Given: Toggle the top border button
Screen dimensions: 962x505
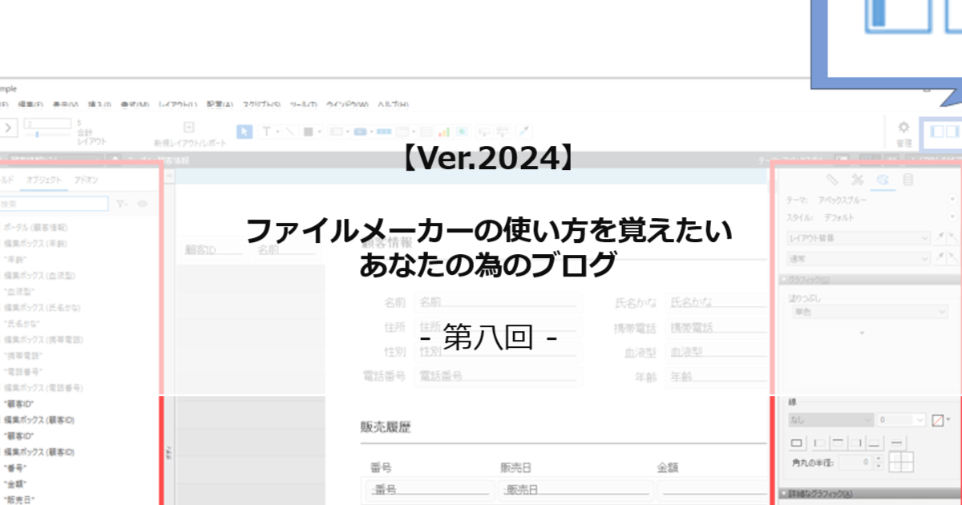Looking at the screenshot, I should (837, 442).
